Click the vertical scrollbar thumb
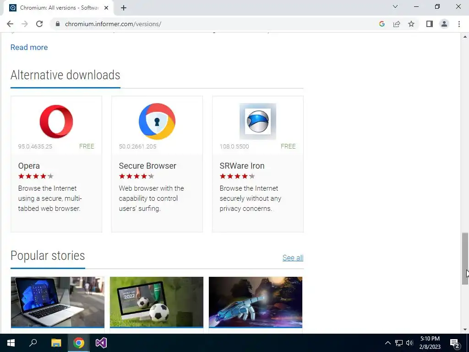The width and height of the screenshot is (469, 352). (465, 258)
